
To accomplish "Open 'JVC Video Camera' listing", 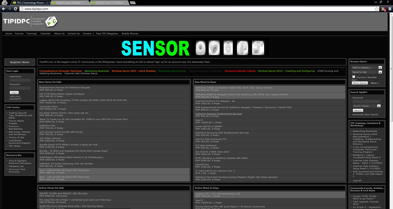I will tap(50, 138).
